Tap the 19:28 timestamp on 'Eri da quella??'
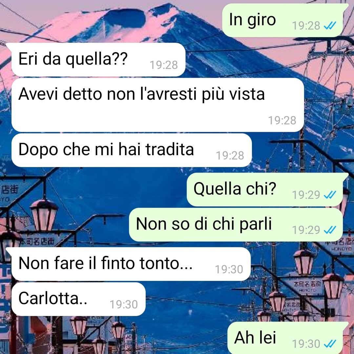354x354 pixels. (164, 65)
